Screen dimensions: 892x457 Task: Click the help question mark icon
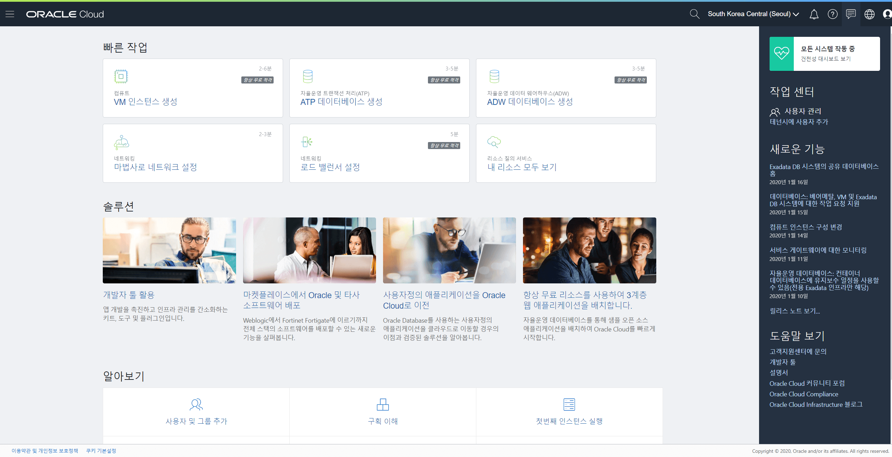pyautogui.click(x=832, y=14)
